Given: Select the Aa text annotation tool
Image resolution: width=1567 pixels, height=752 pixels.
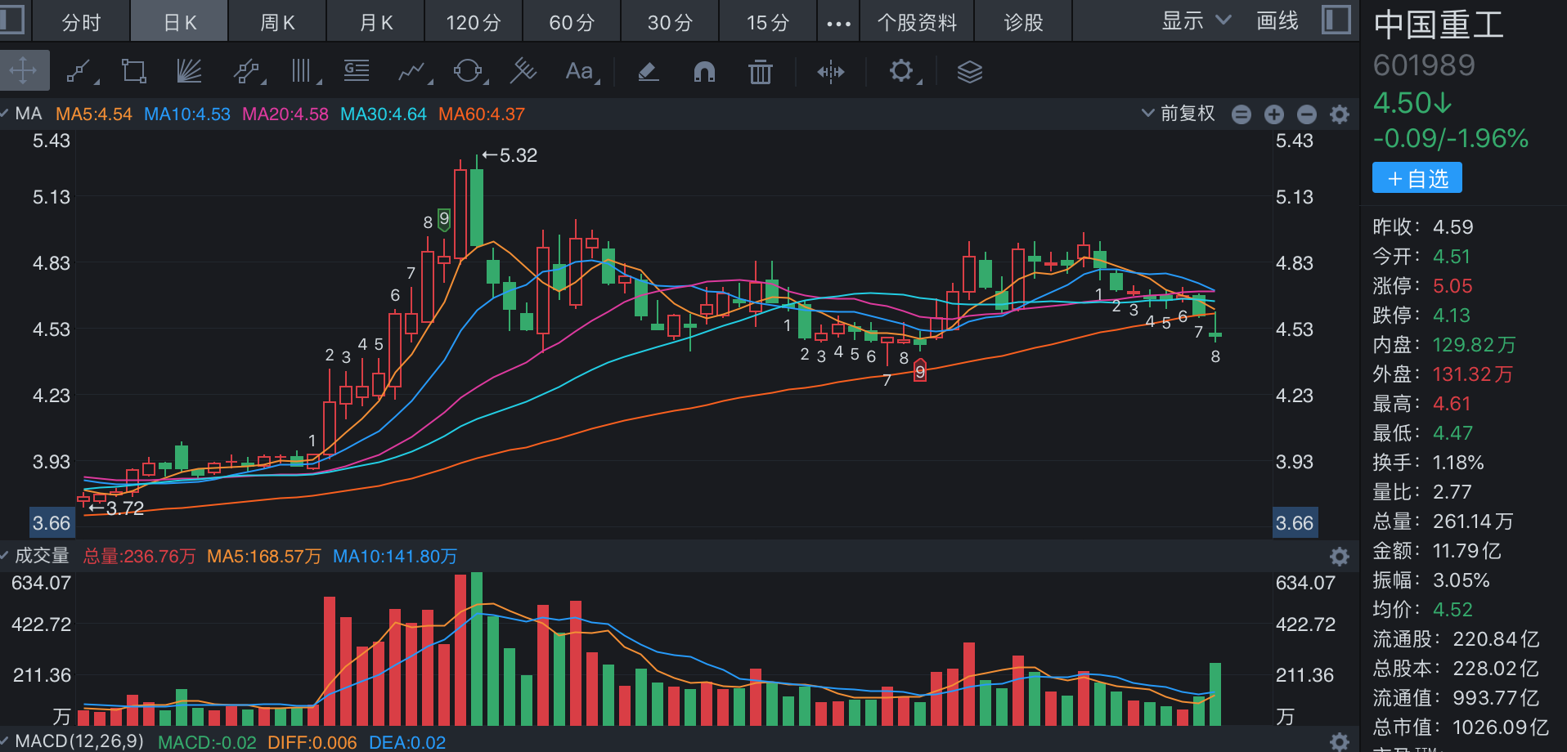Looking at the screenshot, I should [580, 72].
